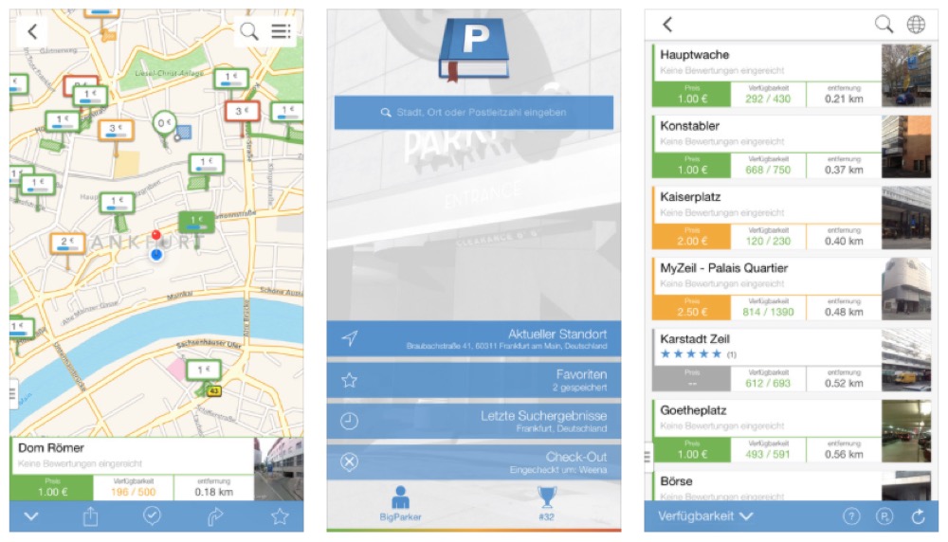
Task: Tap the directions arrow icon in the map toolbar
Action: (215, 516)
